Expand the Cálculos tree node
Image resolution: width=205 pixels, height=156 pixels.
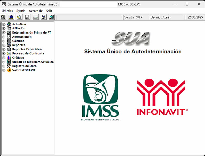4,41
